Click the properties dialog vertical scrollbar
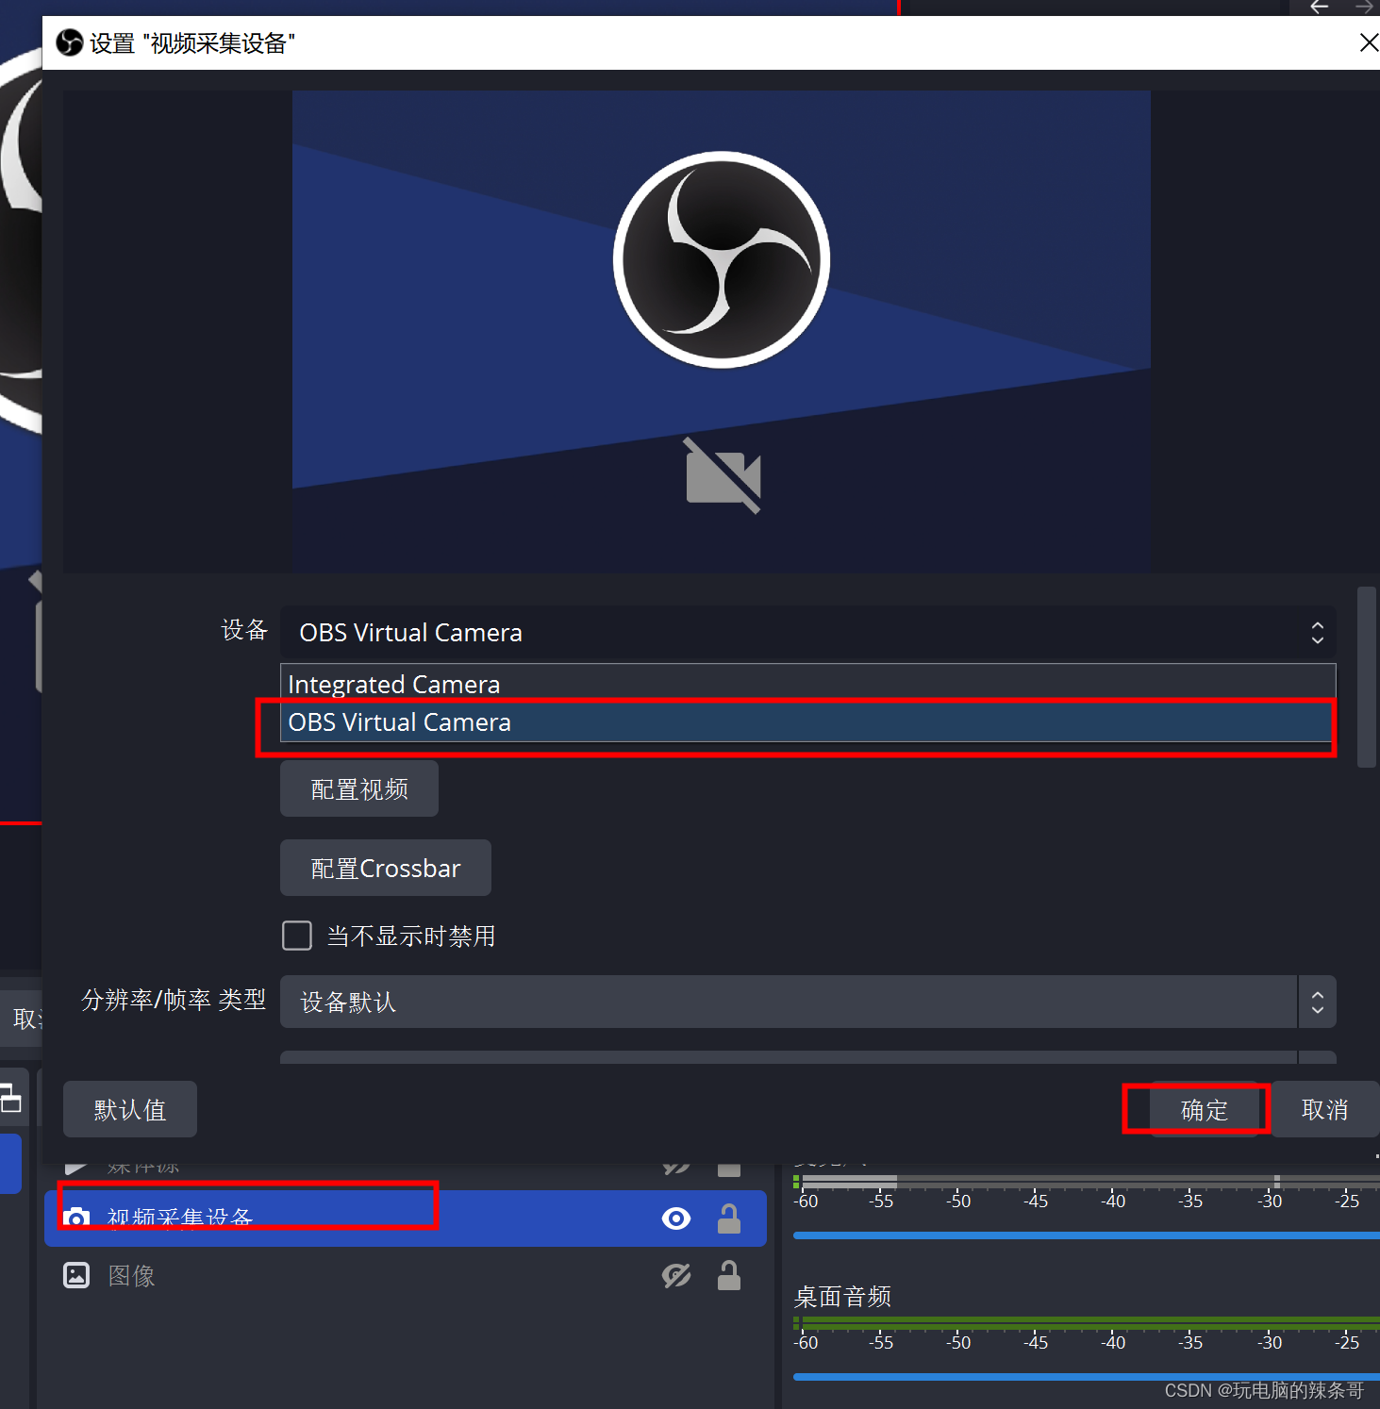Image resolution: width=1380 pixels, height=1409 pixels. (1366, 677)
